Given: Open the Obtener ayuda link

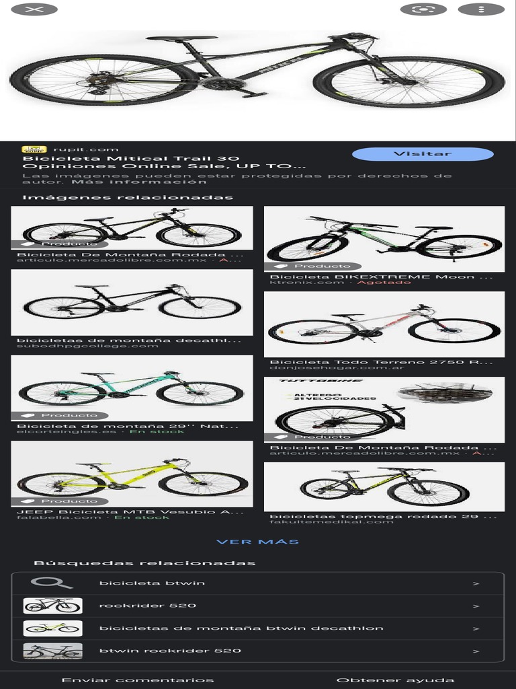Looking at the screenshot, I should [x=395, y=680].
